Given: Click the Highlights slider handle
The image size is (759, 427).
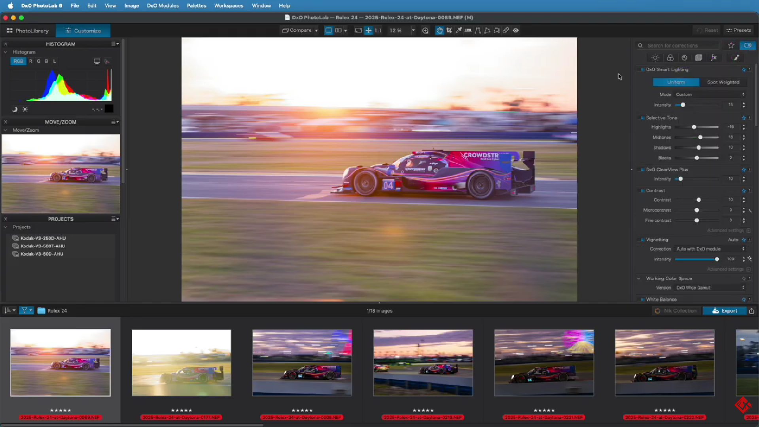Looking at the screenshot, I should (x=694, y=127).
